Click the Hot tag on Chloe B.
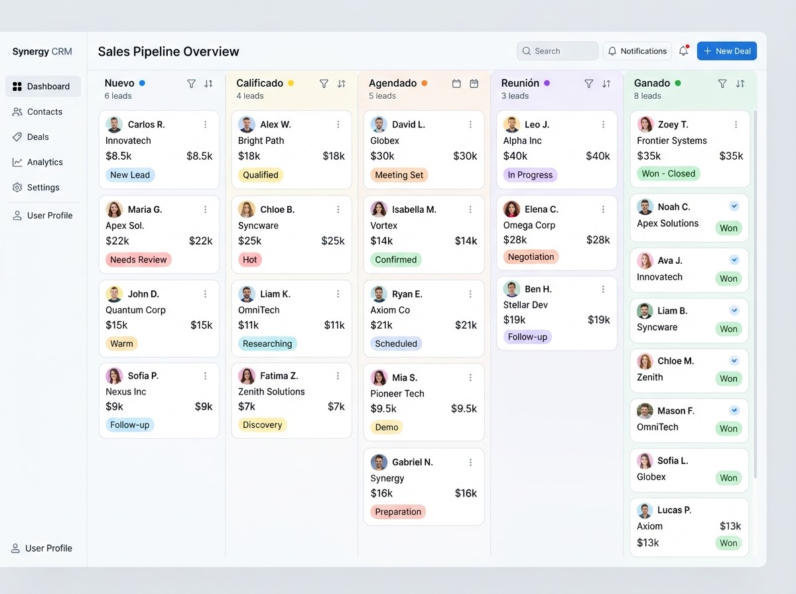 click(x=250, y=260)
